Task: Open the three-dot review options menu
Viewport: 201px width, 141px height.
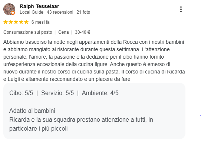Action: (x=181, y=9)
